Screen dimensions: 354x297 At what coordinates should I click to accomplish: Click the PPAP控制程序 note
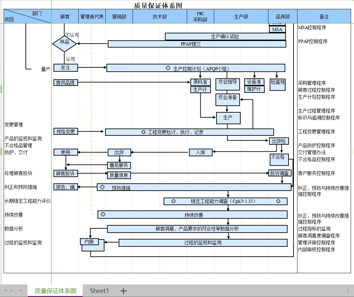tap(313, 41)
